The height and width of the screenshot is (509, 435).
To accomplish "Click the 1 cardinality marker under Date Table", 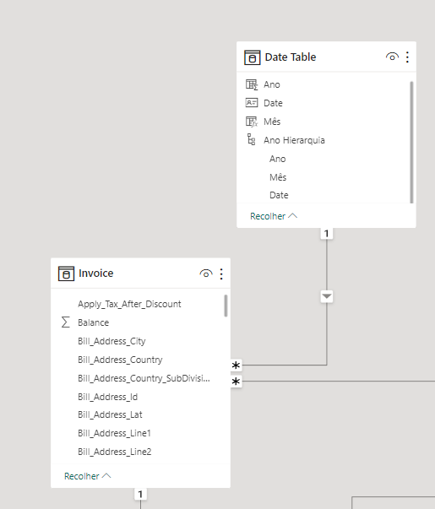I will 327,234.
